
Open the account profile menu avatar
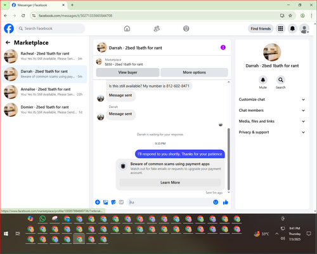[x=304, y=29]
